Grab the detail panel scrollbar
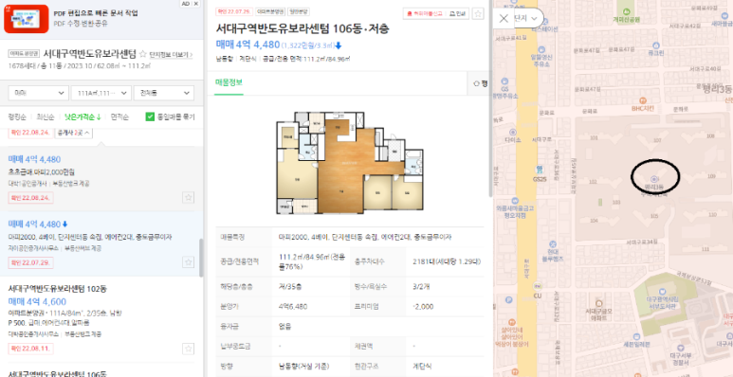733x377 pixels. [x=490, y=99]
